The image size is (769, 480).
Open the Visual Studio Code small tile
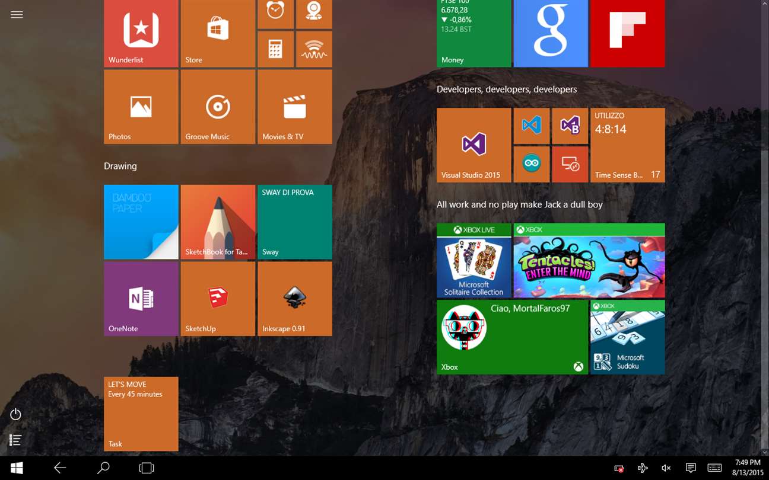532,126
